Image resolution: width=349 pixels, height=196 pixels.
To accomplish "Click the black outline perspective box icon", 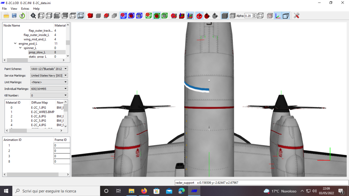I will (x=286, y=16).
